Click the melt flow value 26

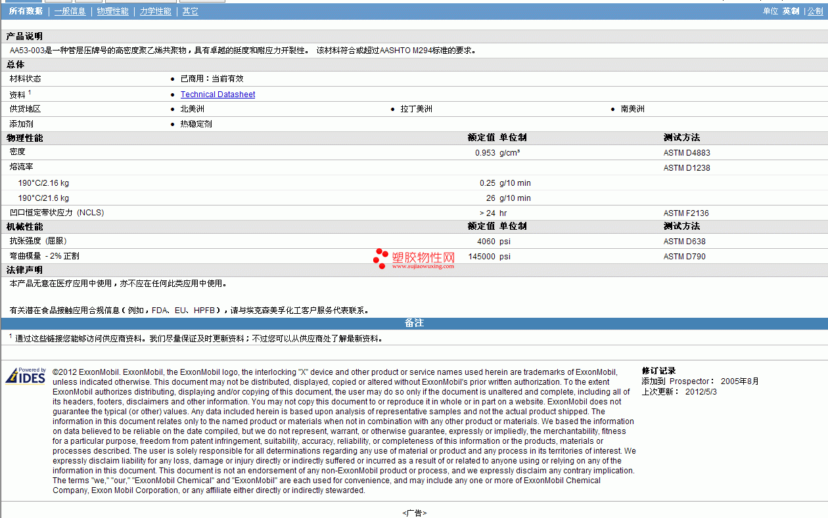pos(490,198)
